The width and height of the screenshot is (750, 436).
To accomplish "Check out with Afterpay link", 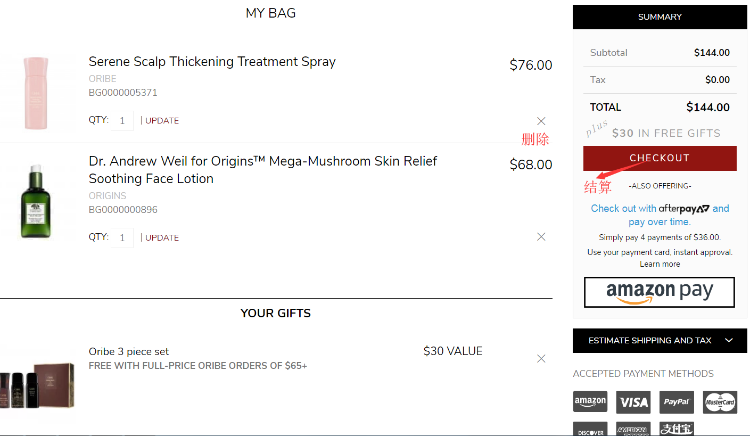I will (x=660, y=215).
